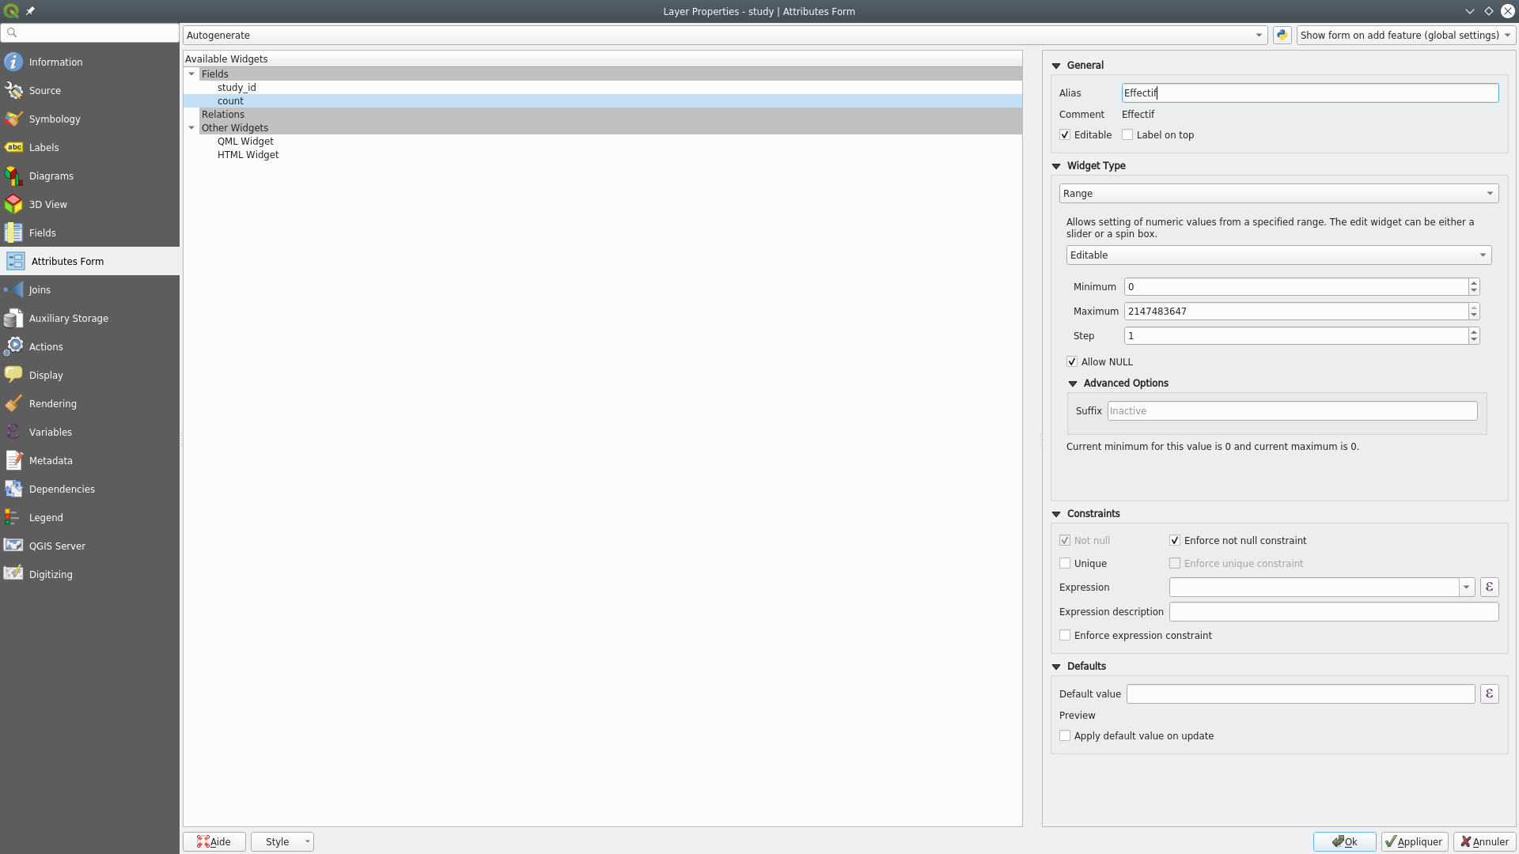
Task: Toggle the Allow NULL checkbox
Action: (x=1072, y=362)
